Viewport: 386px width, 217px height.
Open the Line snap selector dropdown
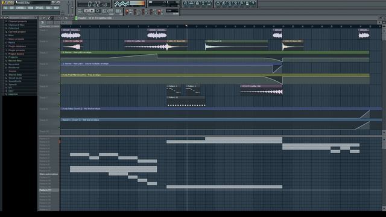[172, 11]
